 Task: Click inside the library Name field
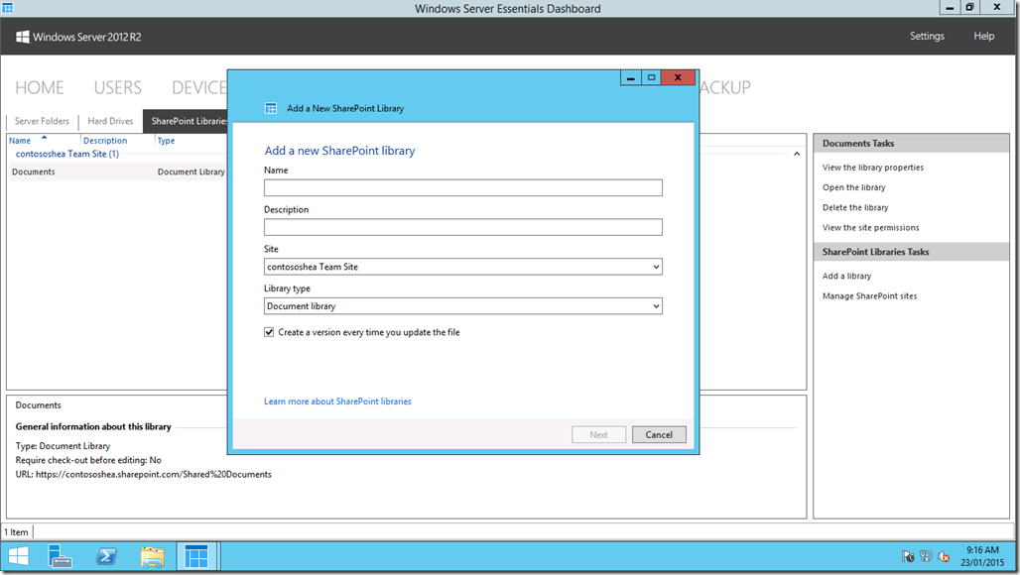[x=463, y=187]
